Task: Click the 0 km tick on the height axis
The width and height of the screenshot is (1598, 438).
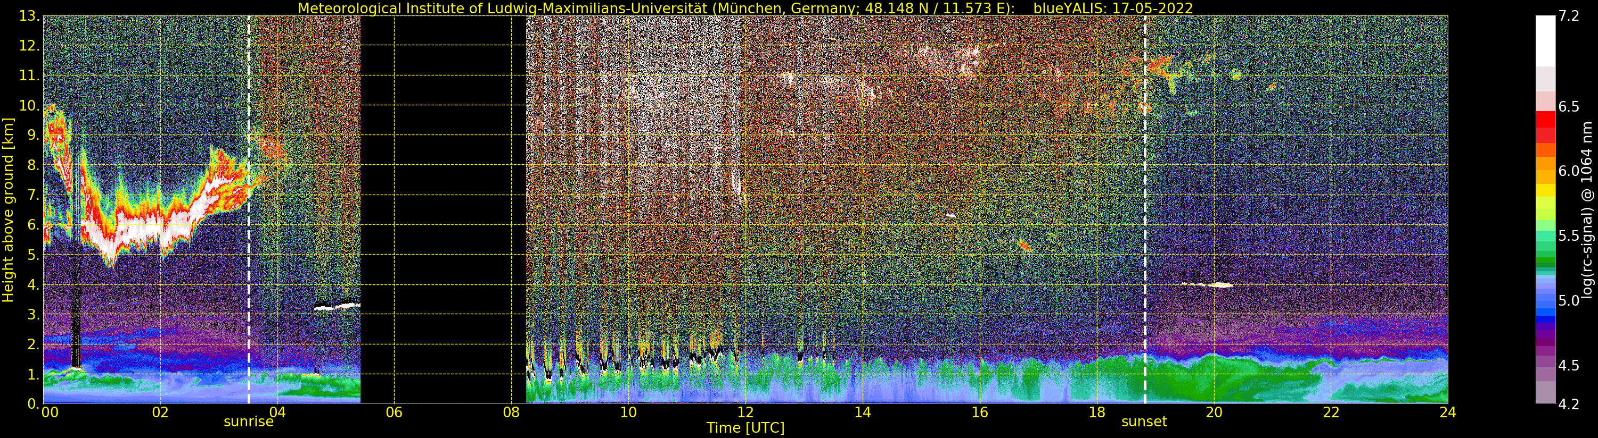Action: (33, 403)
